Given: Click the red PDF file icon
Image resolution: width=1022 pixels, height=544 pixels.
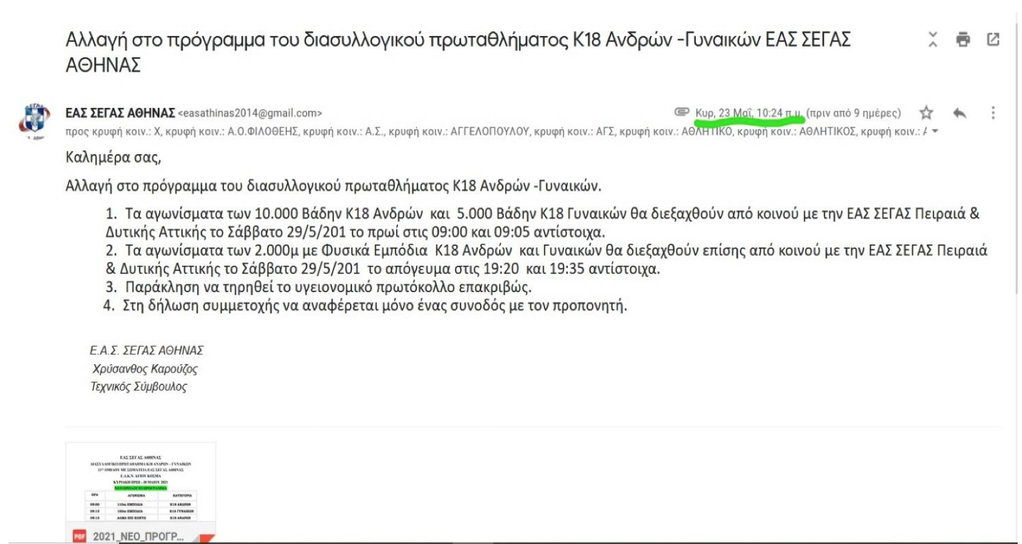Looking at the screenshot, I should pos(79,536).
